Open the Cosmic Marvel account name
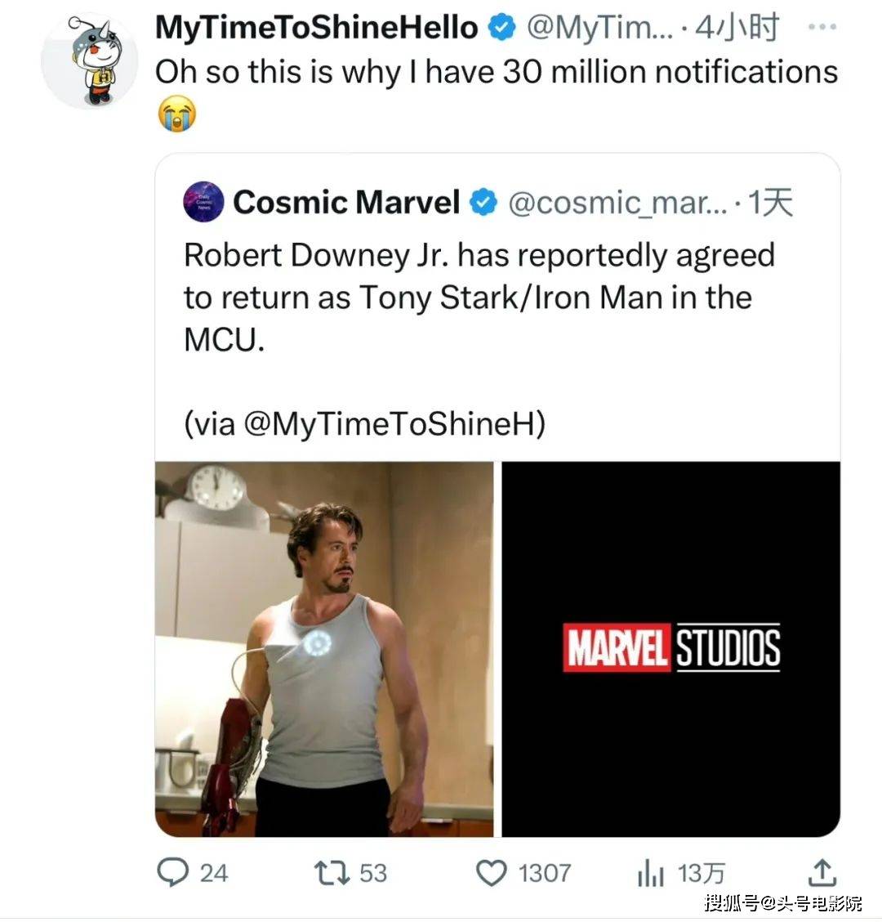 coord(346,203)
